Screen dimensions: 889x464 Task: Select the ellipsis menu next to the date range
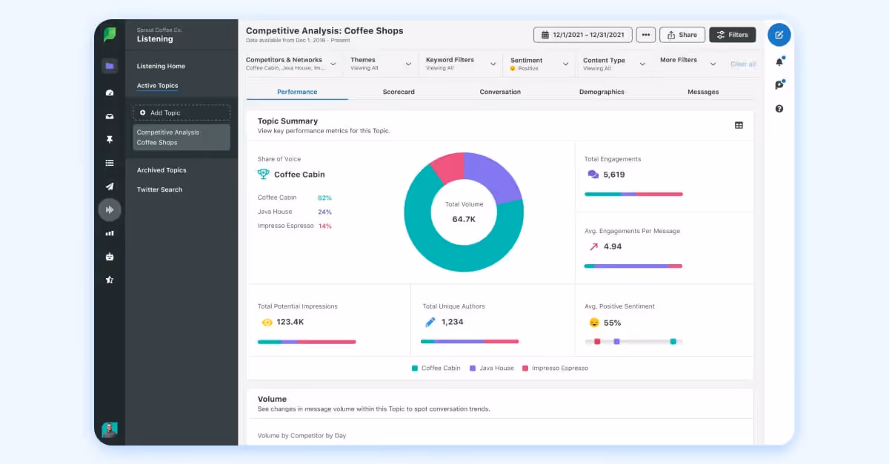pyautogui.click(x=645, y=34)
